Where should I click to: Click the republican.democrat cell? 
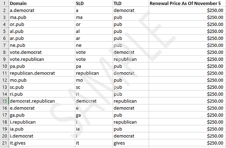[x=42, y=73]
